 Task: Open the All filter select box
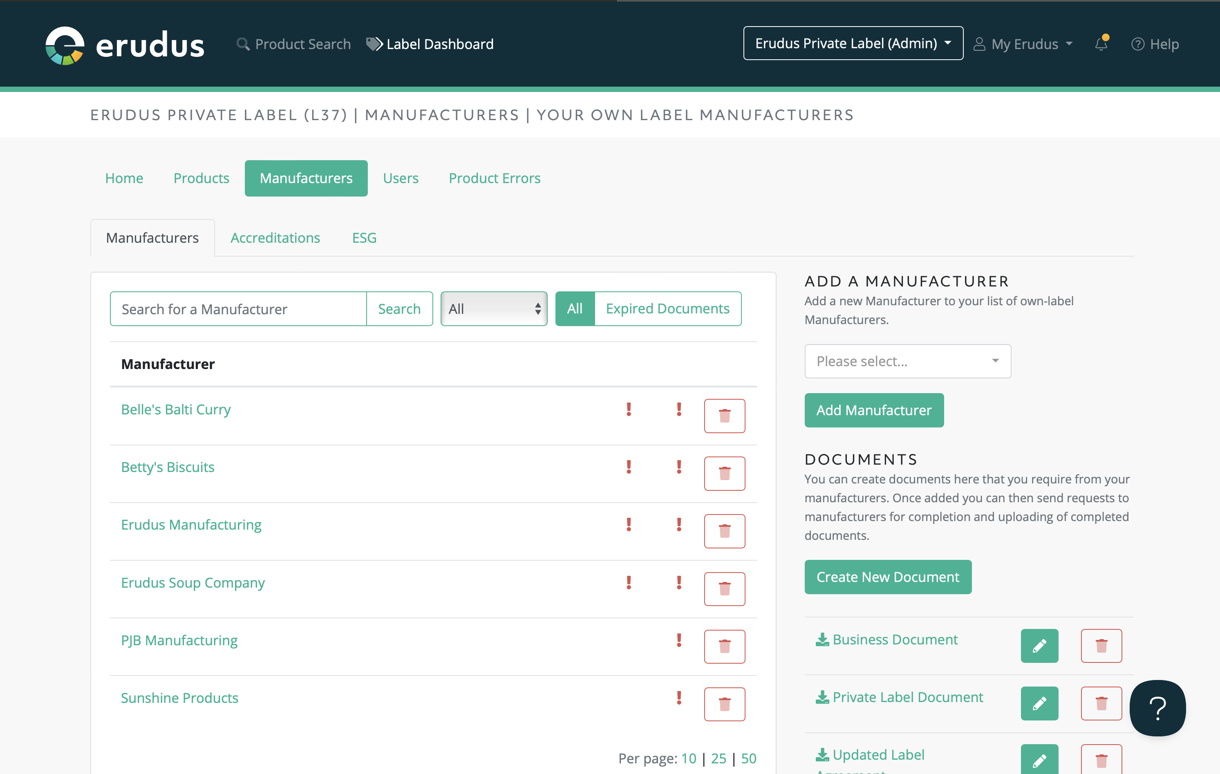(x=493, y=309)
